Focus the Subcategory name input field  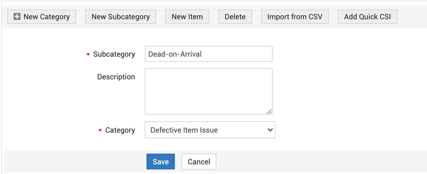pos(208,54)
